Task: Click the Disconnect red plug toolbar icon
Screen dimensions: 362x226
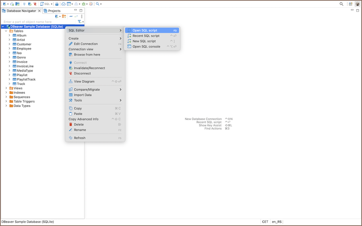Action: pyautogui.click(x=35, y=4)
